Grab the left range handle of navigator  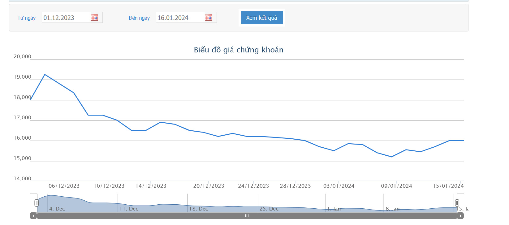pyautogui.click(x=37, y=203)
